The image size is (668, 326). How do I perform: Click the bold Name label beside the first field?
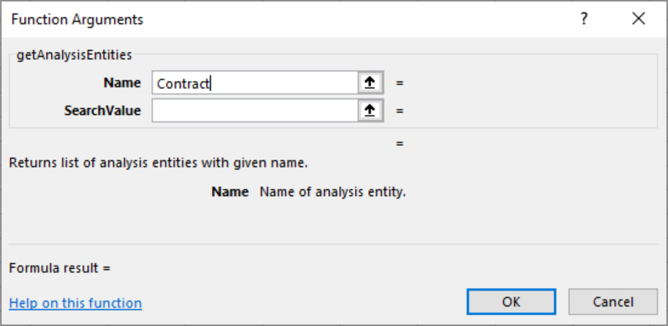[x=122, y=83]
